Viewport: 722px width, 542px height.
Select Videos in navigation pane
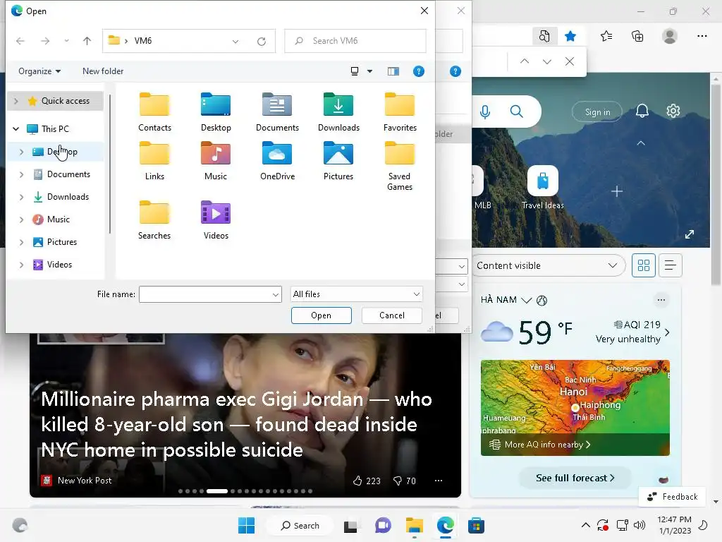(x=59, y=265)
